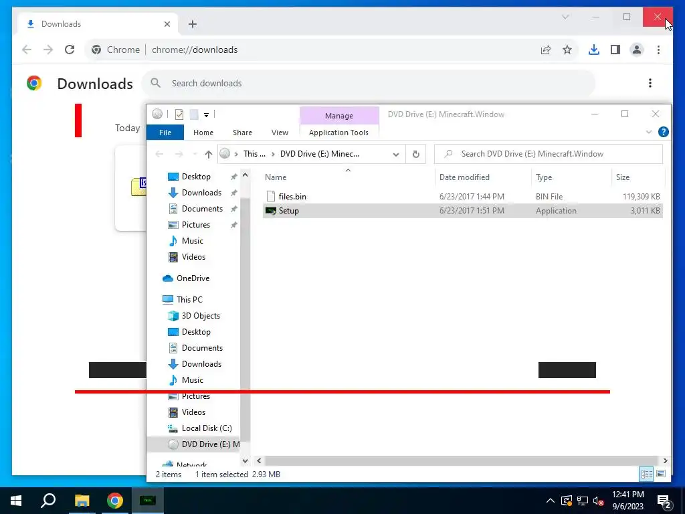Viewport: 685px width, 514px height.
Task: Open taskbar search magnifier
Action: coord(48,501)
